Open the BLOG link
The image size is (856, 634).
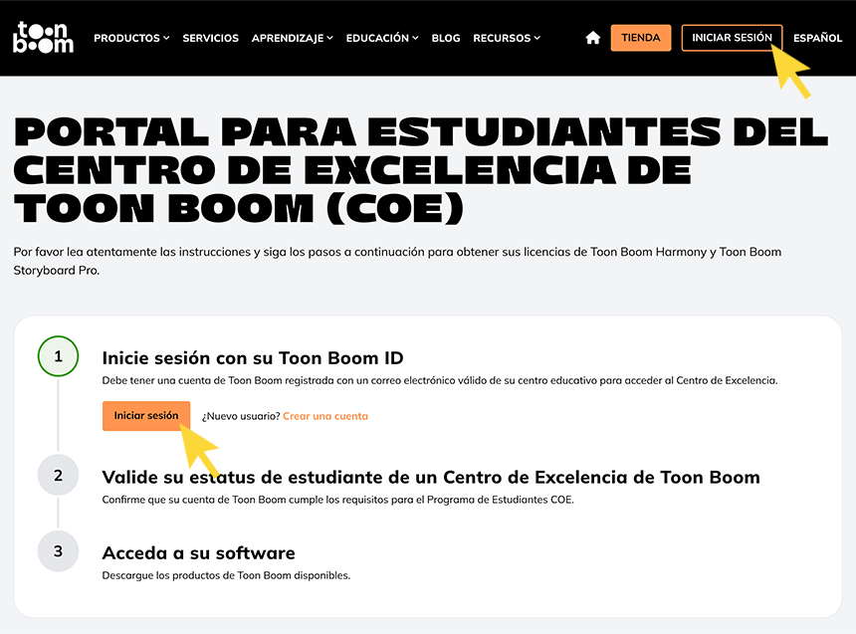[x=446, y=38]
